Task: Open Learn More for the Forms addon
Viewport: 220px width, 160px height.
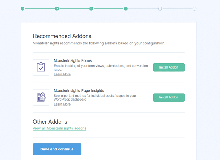Action: point(62,74)
